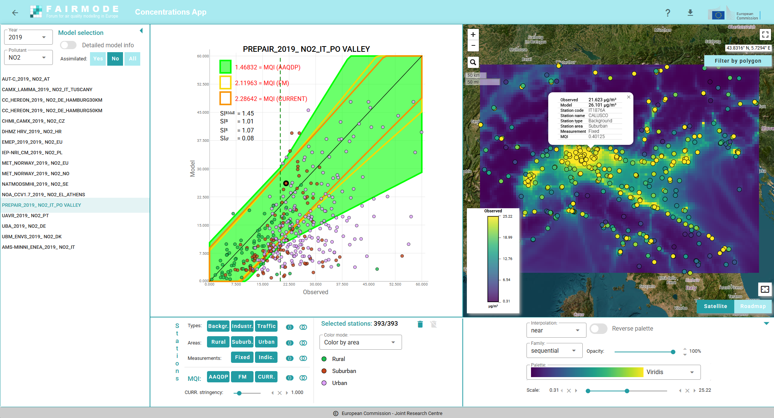
Task: Decrease CURR. stringency with left arrow
Action: tap(273, 393)
